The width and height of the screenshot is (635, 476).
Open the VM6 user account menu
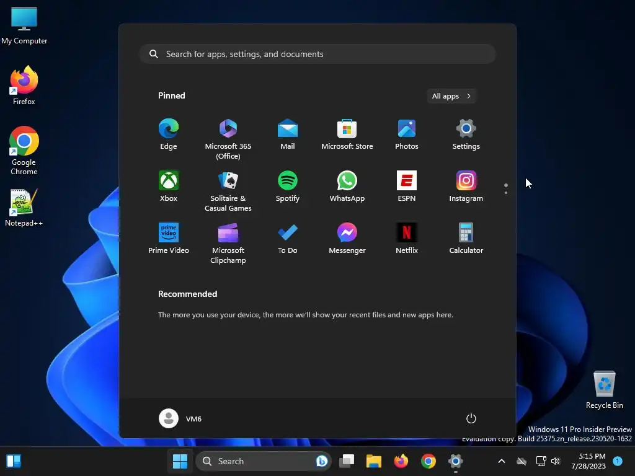pyautogui.click(x=180, y=418)
